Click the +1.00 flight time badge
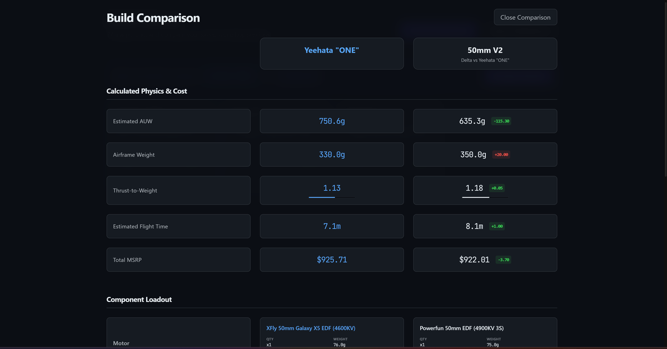This screenshot has height=349, width=667. pyautogui.click(x=497, y=226)
